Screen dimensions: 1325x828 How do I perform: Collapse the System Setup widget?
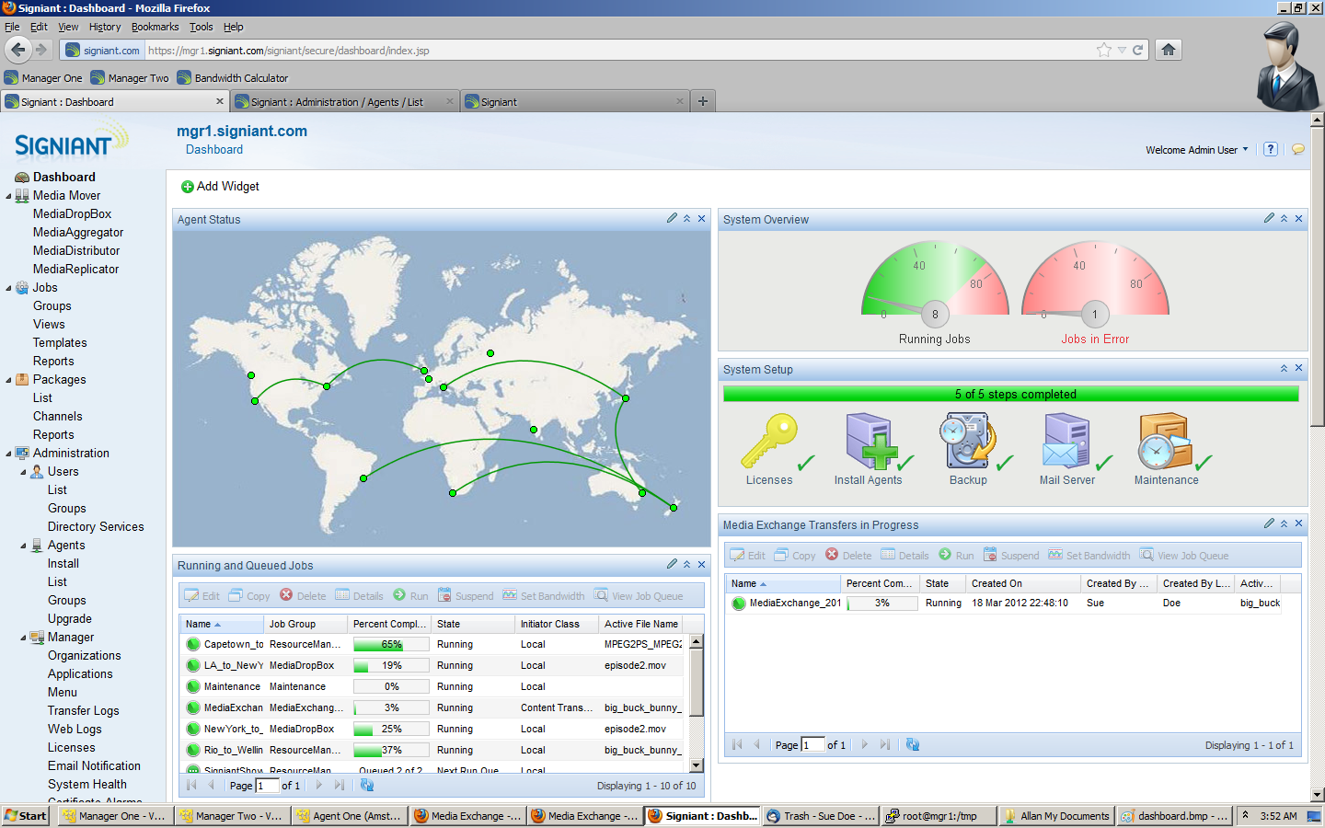pyautogui.click(x=1284, y=368)
